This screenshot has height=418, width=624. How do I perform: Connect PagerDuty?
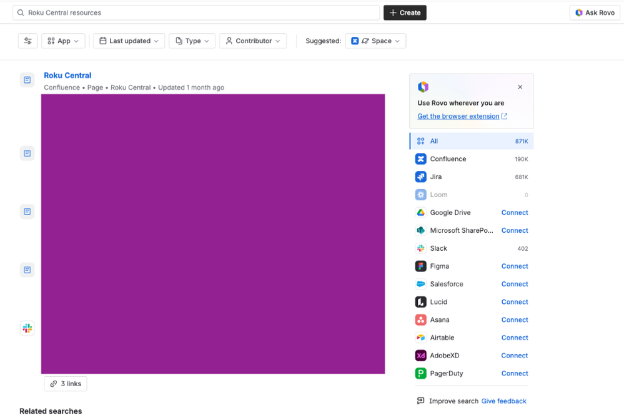(515, 374)
